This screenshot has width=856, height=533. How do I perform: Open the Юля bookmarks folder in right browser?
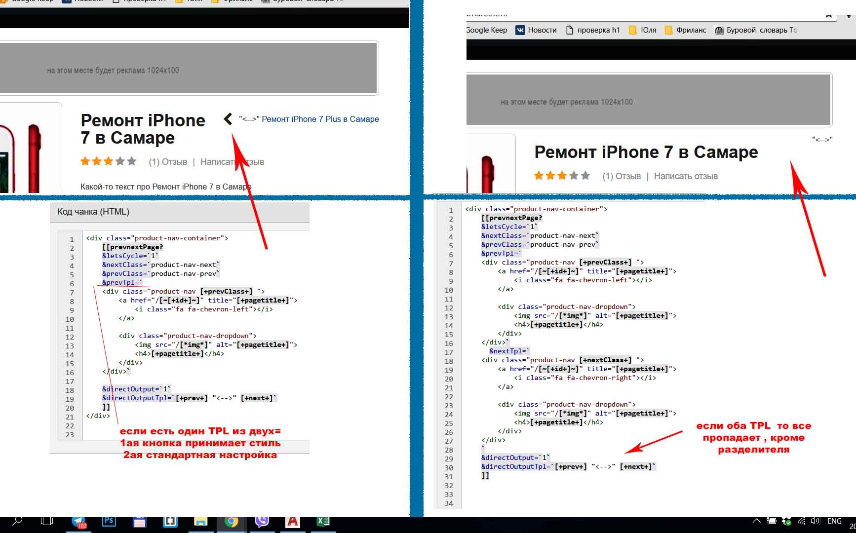point(642,30)
